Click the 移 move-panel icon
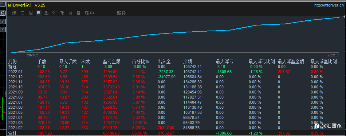346x136 pixels. pos(3,13)
